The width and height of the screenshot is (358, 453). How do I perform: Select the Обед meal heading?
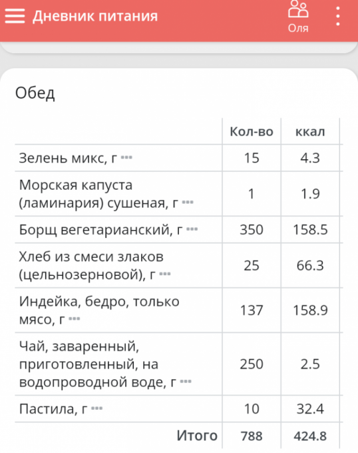(x=35, y=93)
